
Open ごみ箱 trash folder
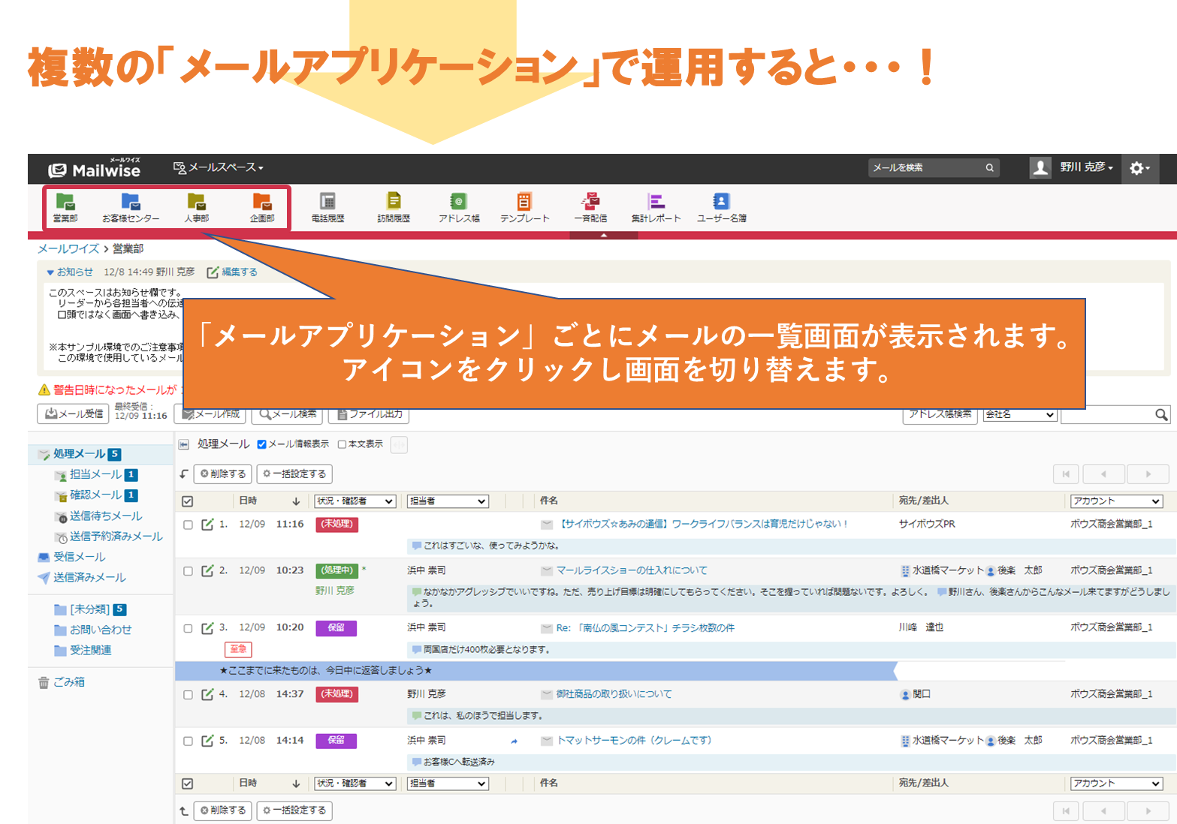point(69,682)
